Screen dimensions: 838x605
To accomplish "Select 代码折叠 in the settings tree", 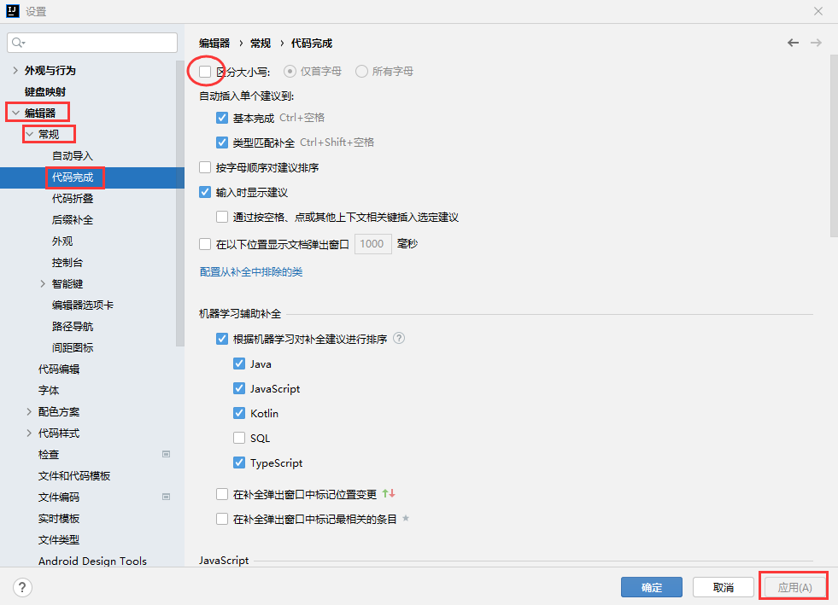I will [x=73, y=198].
